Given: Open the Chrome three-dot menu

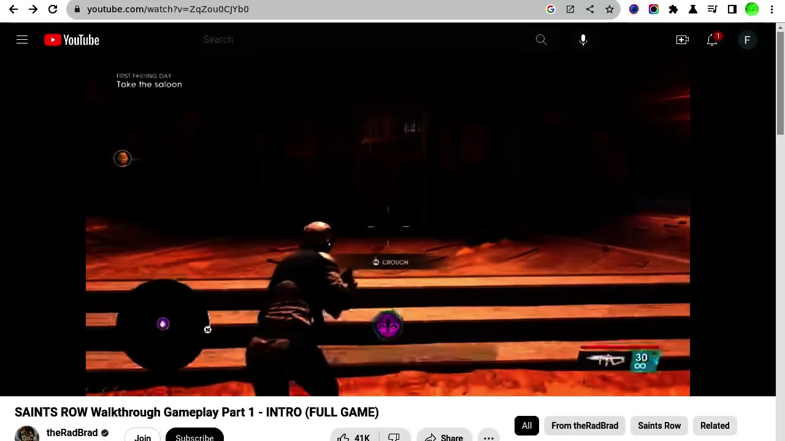Looking at the screenshot, I should click(x=772, y=9).
